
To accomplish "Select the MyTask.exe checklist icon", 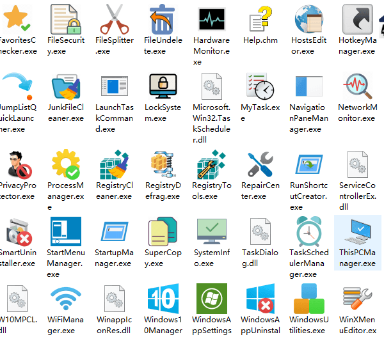I will click(260, 86).
